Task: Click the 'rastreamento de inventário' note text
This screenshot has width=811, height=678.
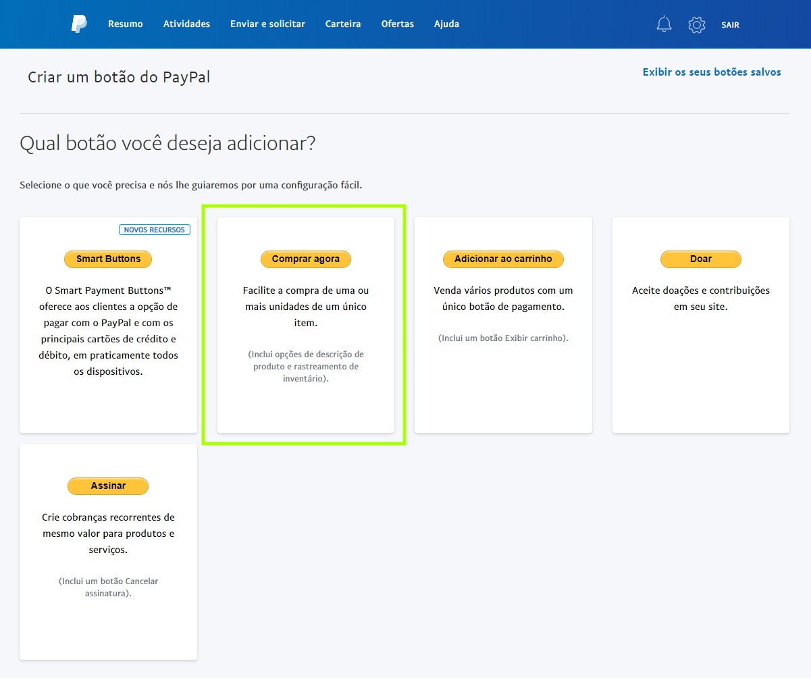Action: coord(306,367)
